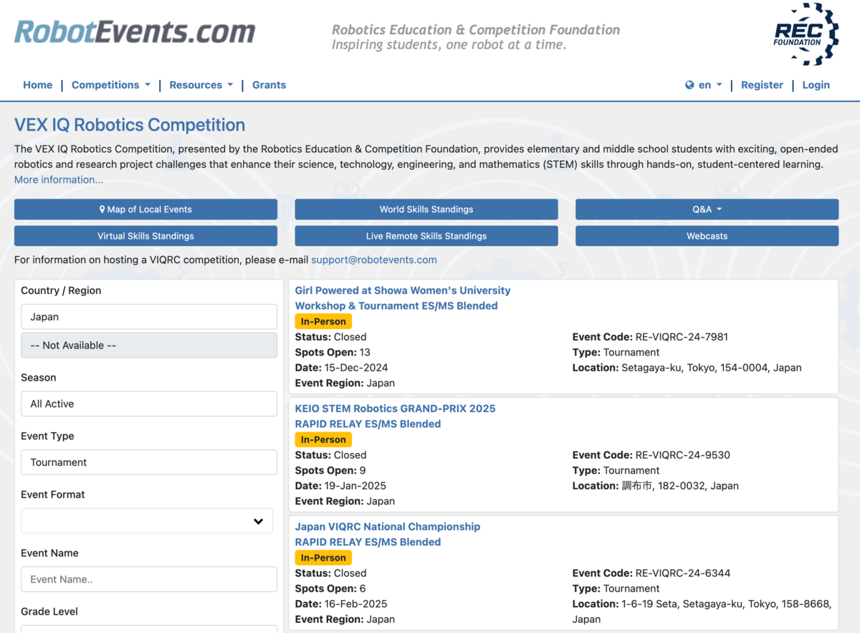
Task: Open the Season selector showing All Active
Action: [149, 404]
